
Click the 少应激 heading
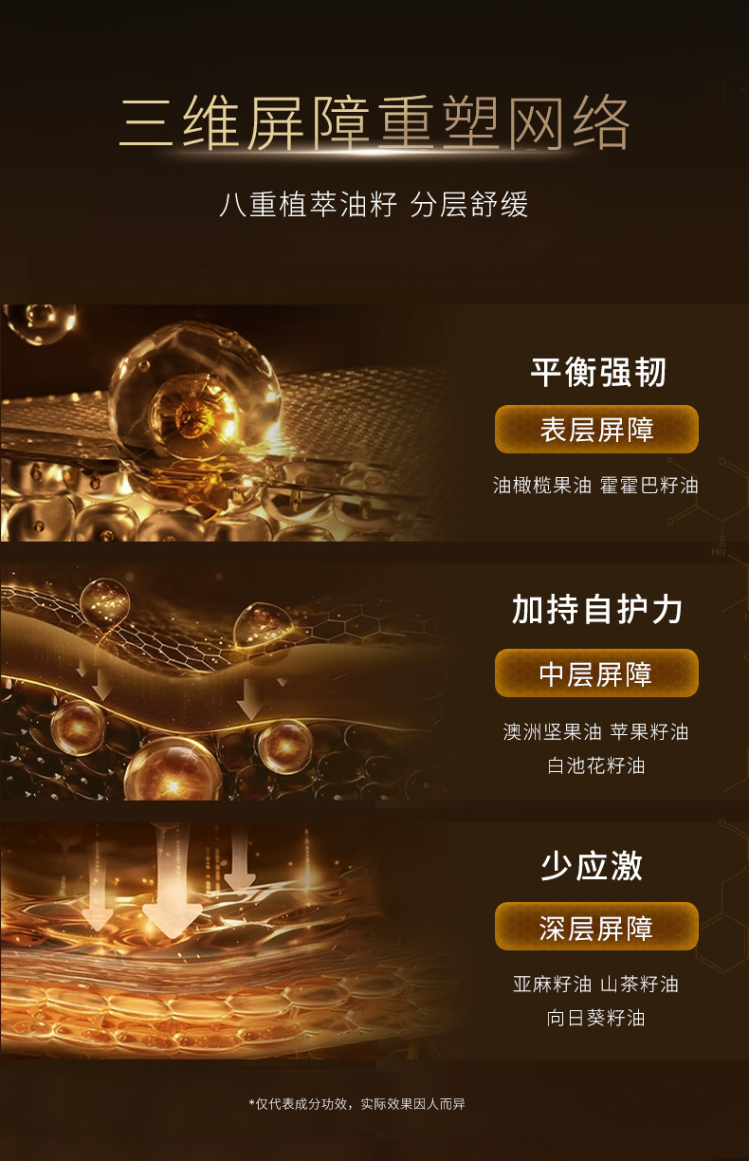(592, 865)
